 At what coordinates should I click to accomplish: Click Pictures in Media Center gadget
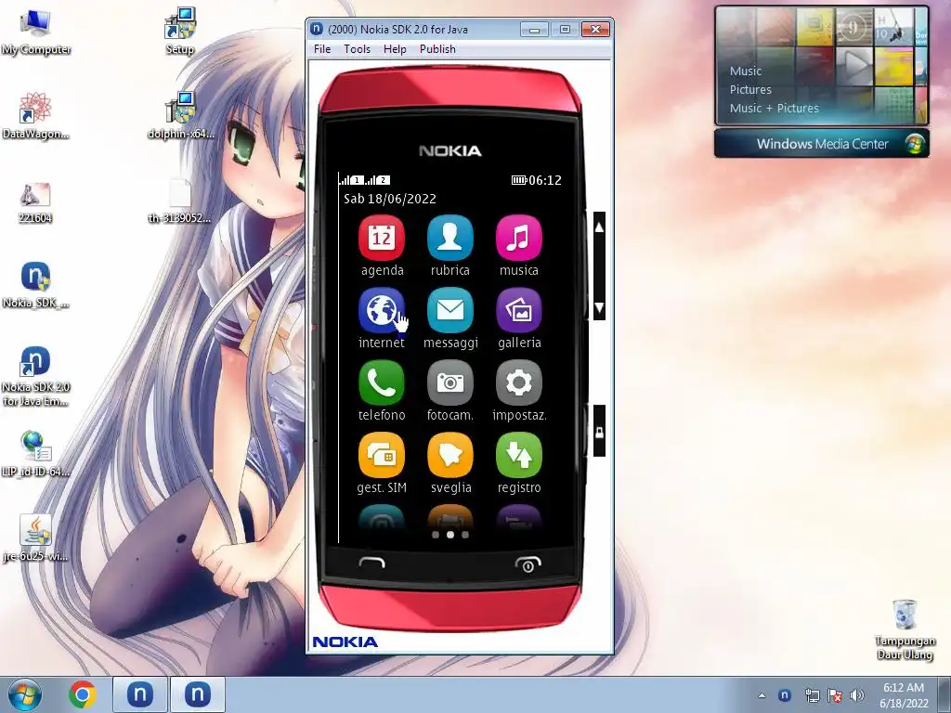pyautogui.click(x=750, y=90)
